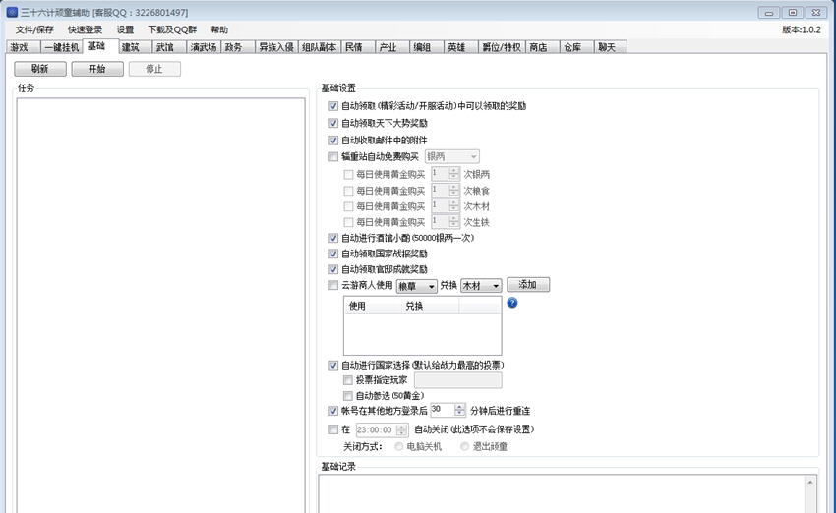Click the 次木材 purchase count stepper
Screen dimensions: 836x513
pyautogui.click(x=453, y=206)
